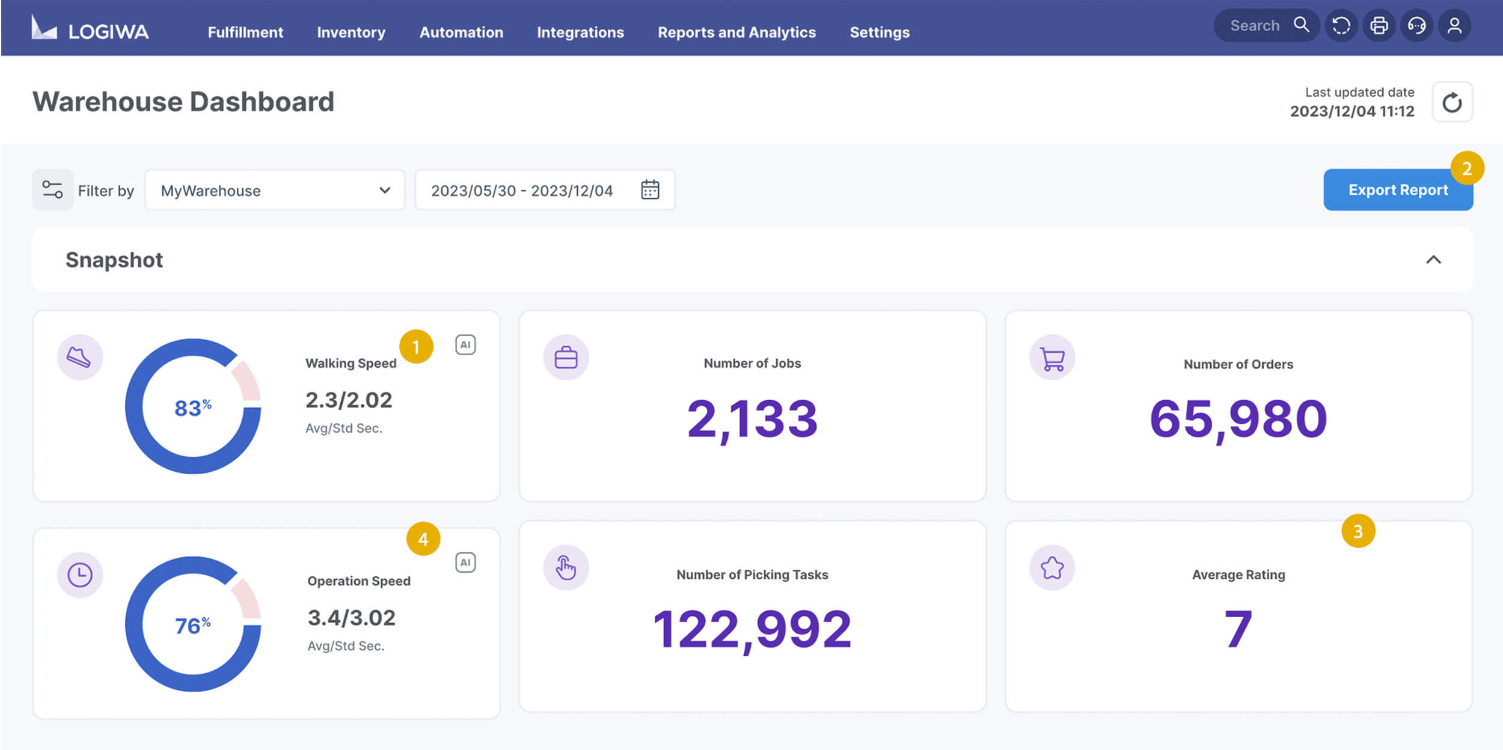Image resolution: width=1503 pixels, height=750 pixels.
Task: Open the calendar date picker icon
Action: [650, 190]
